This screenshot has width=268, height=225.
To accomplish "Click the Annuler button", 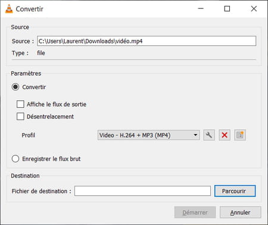I will point(241,212).
